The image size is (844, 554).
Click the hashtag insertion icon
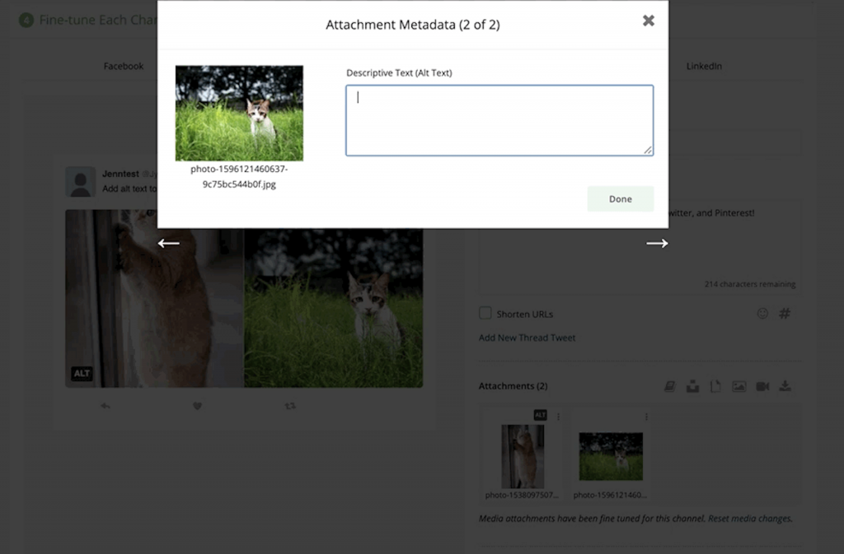point(785,314)
